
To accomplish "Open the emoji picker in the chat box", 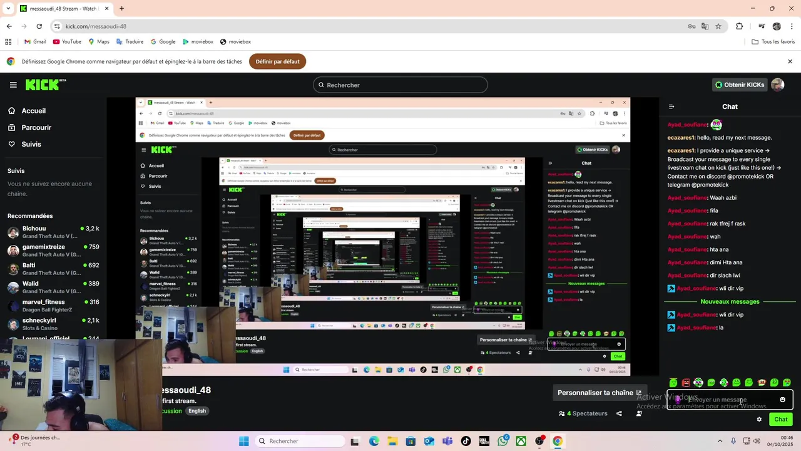I will click(782, 400).
